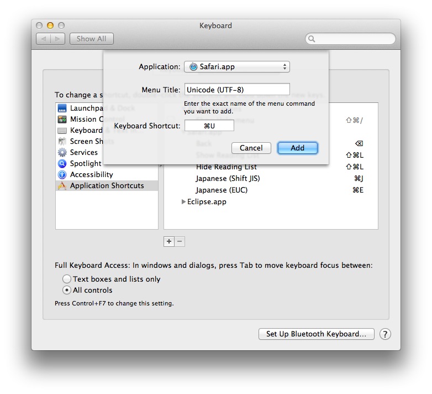Click the Accessibility icon
The height and width of the screenshot is (394, 432).
pyautogui.click(x=62, y=174)
